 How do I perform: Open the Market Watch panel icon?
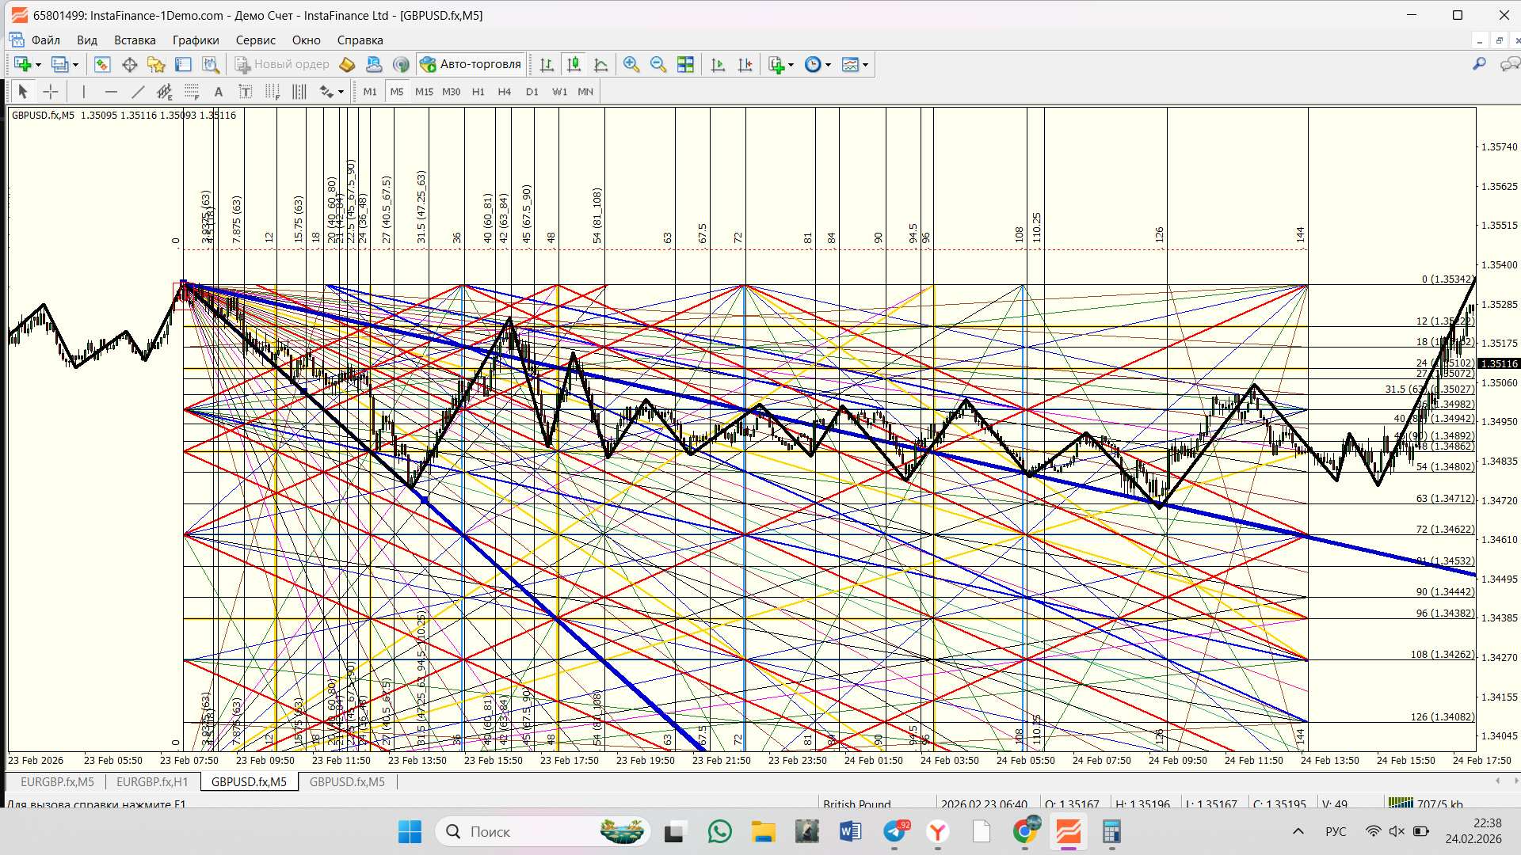click(x=102, y=65)
